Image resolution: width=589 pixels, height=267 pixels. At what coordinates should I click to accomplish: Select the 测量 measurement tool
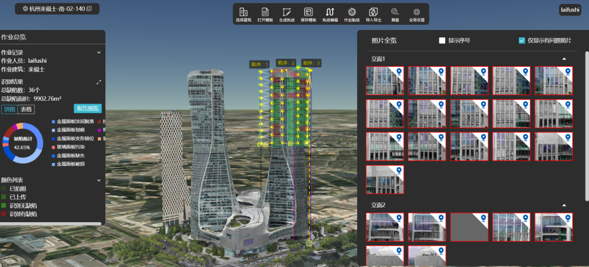click(395, 14)
